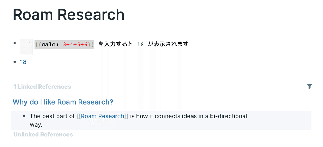This screenshot has height=147, width=323.
Task: Click the blue 18 calc result
Action: [23, 62]
